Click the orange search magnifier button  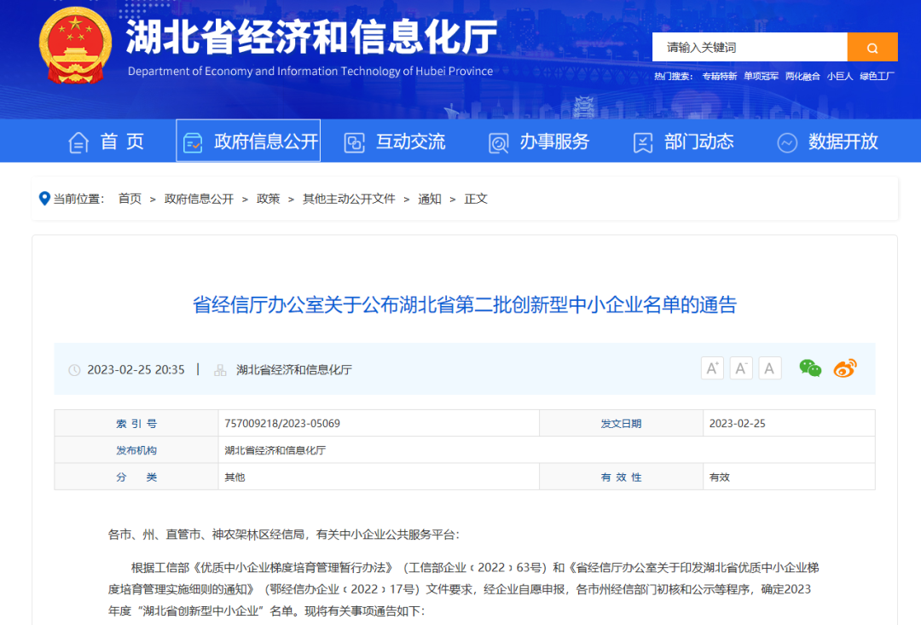[872, 47]
